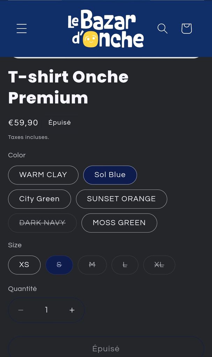212x357 pixels.
Task: Open the hamburger navigation menu
Action: click(x=22, y=29)
